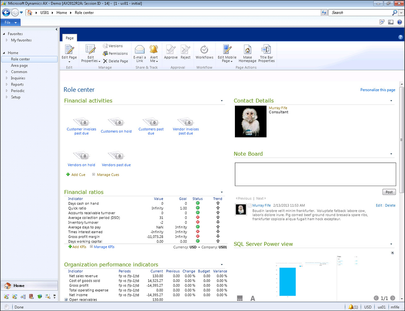Screen dimensions: 405x311
Task: Open Title Bar Properties
Action: tap(266, 54)
